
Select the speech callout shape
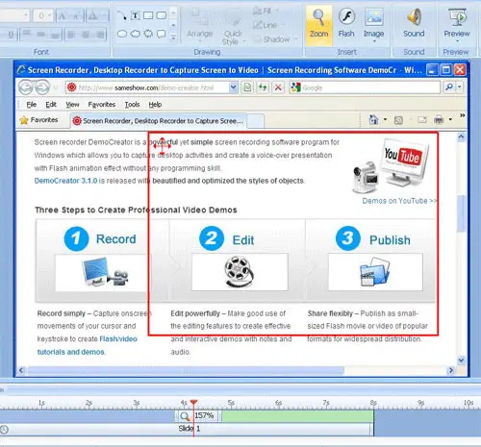coord(162,34)
